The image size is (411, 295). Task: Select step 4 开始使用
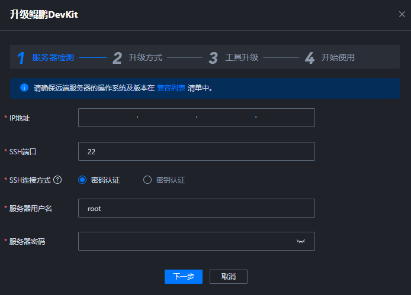tap(330, 57)
